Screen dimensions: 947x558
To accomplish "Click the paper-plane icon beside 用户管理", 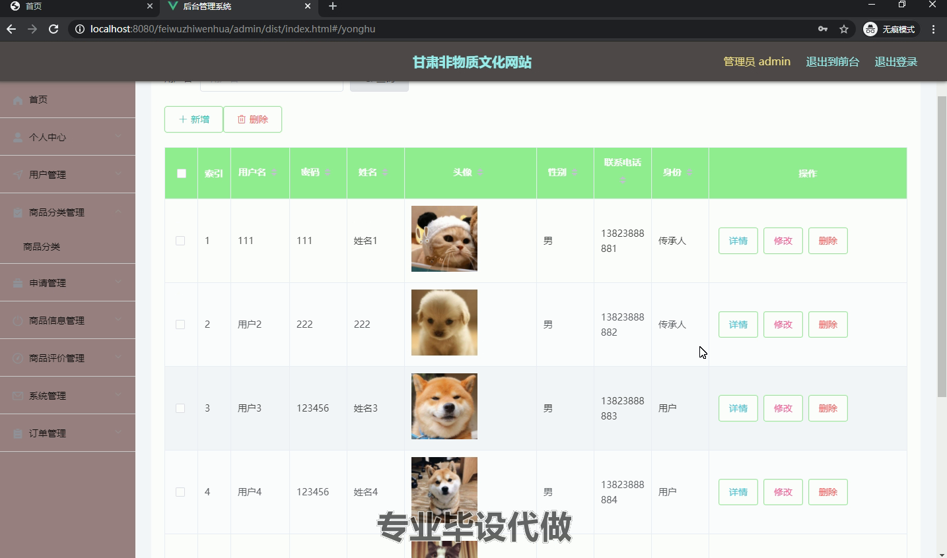I will click(18, 175).
